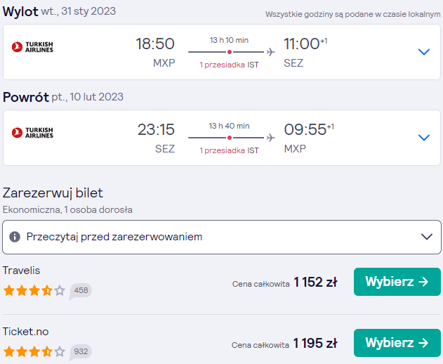Open Ticket.no 932 reviews bubble
This screenshot has width=443, height=364.
(x=81, y=352)
